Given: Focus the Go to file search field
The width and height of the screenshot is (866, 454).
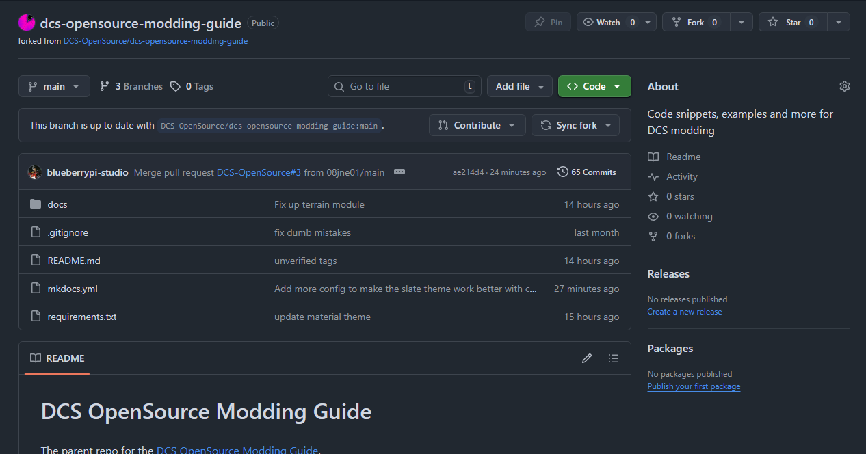Looking at the screenshot, I should (x=404, y=86).
